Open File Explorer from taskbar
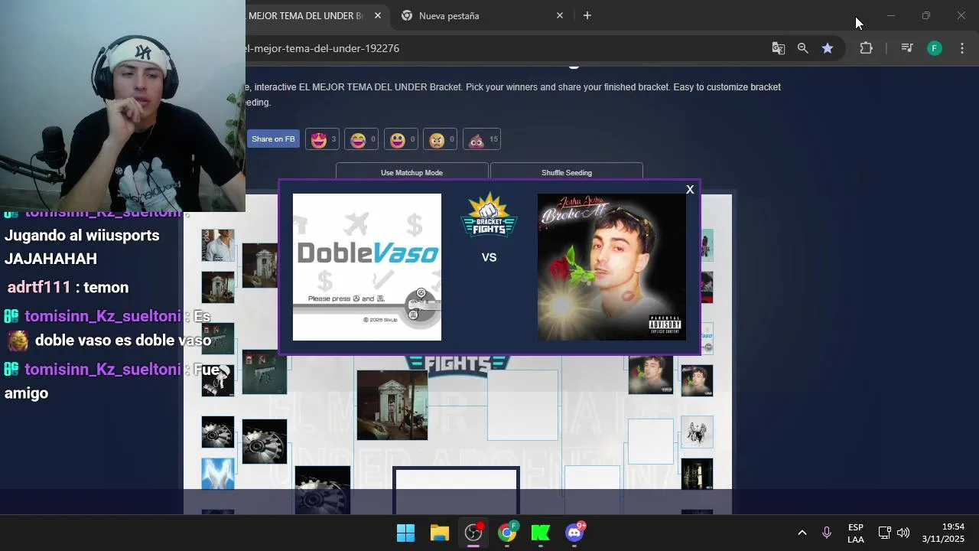The height and width of the screenshot is (551, 979). (439, 533)
